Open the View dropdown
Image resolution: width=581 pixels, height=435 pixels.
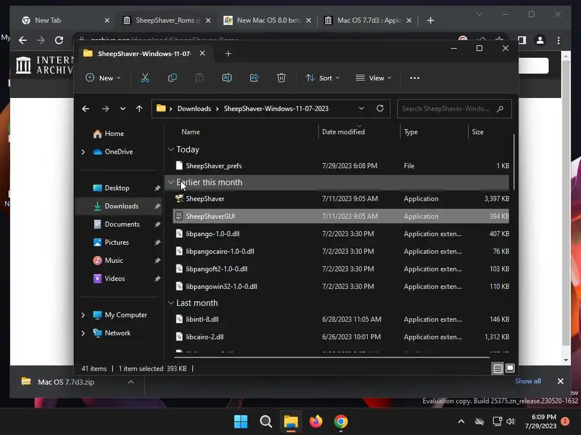pos(373,78)
